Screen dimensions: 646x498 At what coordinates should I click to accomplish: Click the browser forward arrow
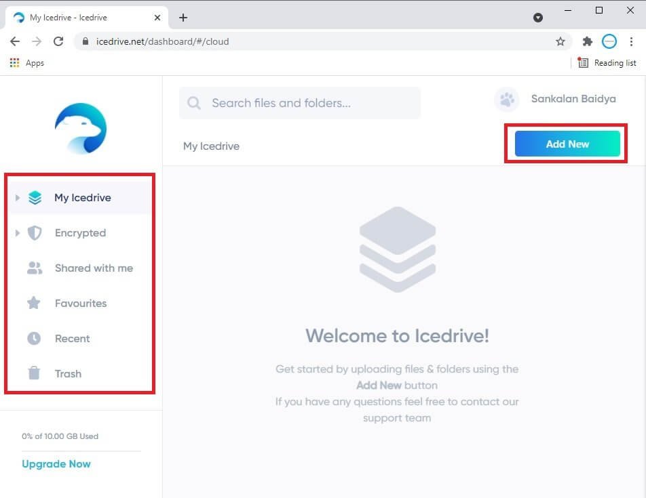tap(37, 41)
